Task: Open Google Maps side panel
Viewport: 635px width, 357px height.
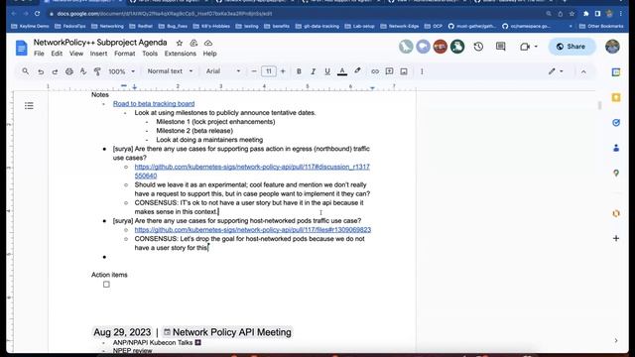Action: (x=616, y=173)
